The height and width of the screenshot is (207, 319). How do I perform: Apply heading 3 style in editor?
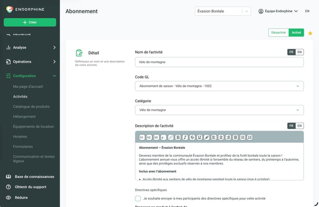click(x=156, y=137)
